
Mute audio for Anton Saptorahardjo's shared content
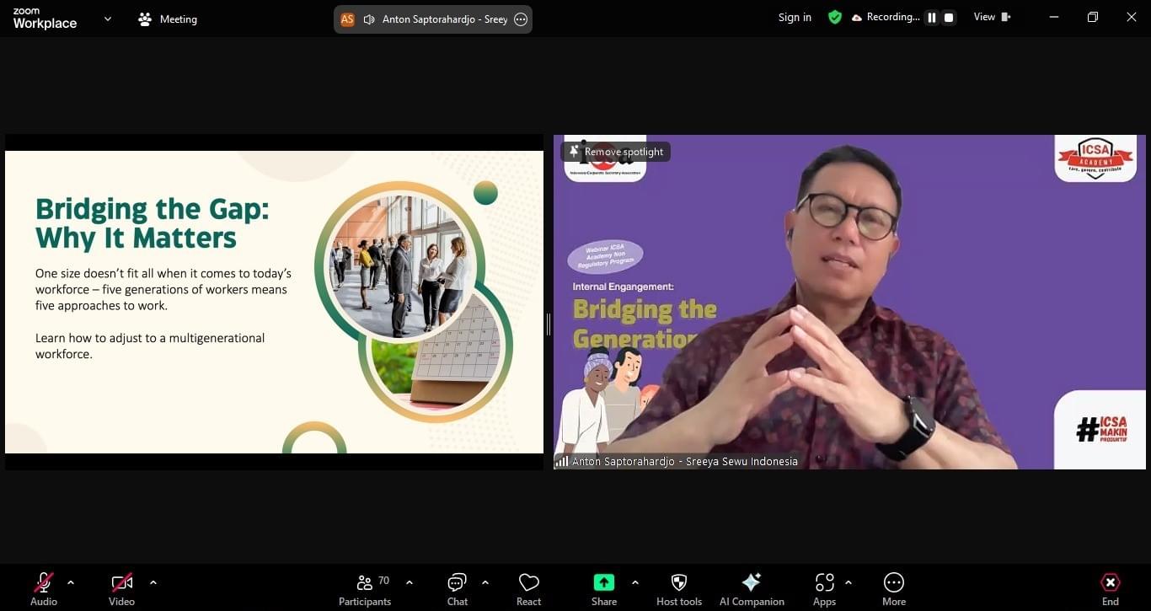point(369,19)
